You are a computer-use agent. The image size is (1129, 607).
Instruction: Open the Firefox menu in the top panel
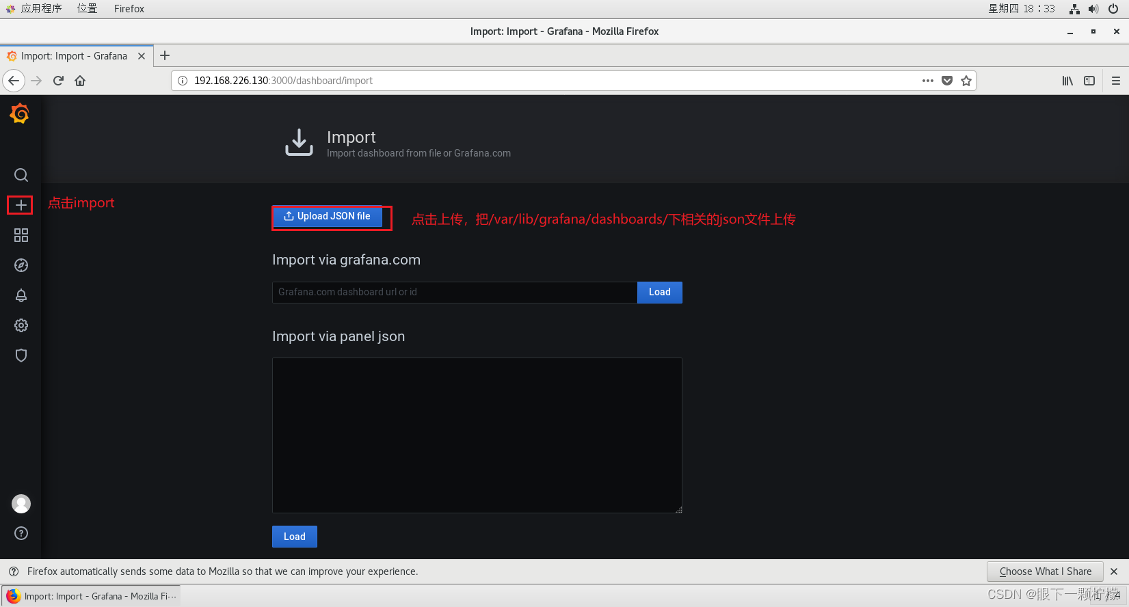click(x=129, y=9)
